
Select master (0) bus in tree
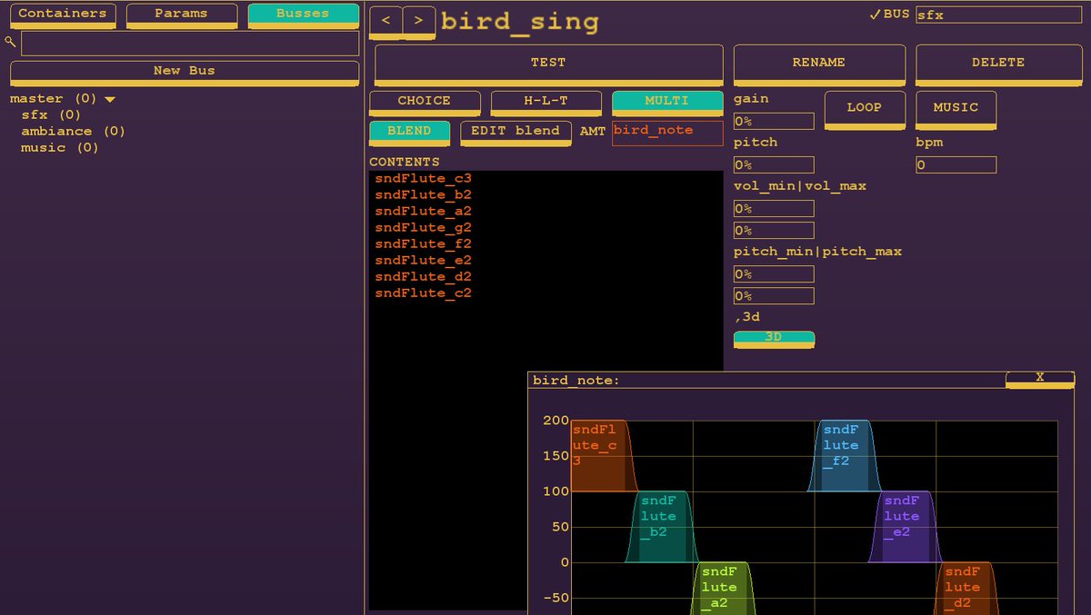[53, 99]
